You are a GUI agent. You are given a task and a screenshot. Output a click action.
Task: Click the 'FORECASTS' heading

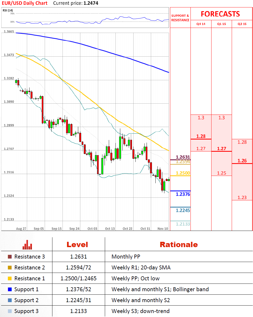pyautogui.click(x=220, y=14)
